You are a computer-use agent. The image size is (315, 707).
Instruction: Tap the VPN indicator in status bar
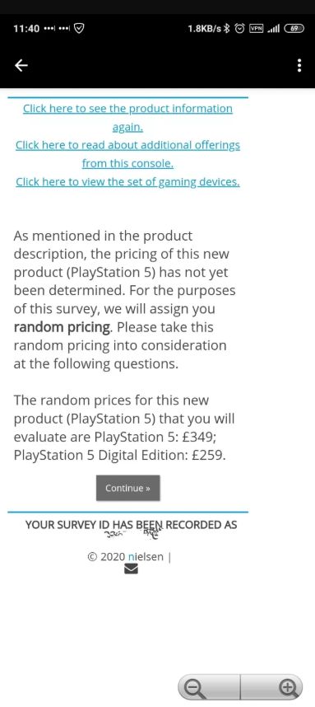[256, 28]
